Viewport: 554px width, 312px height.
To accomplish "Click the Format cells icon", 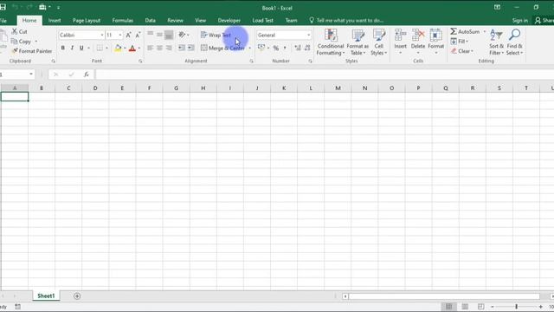I will [x=436, y=36].
